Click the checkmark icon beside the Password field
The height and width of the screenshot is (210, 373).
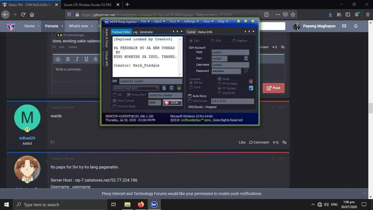(246, 71)
